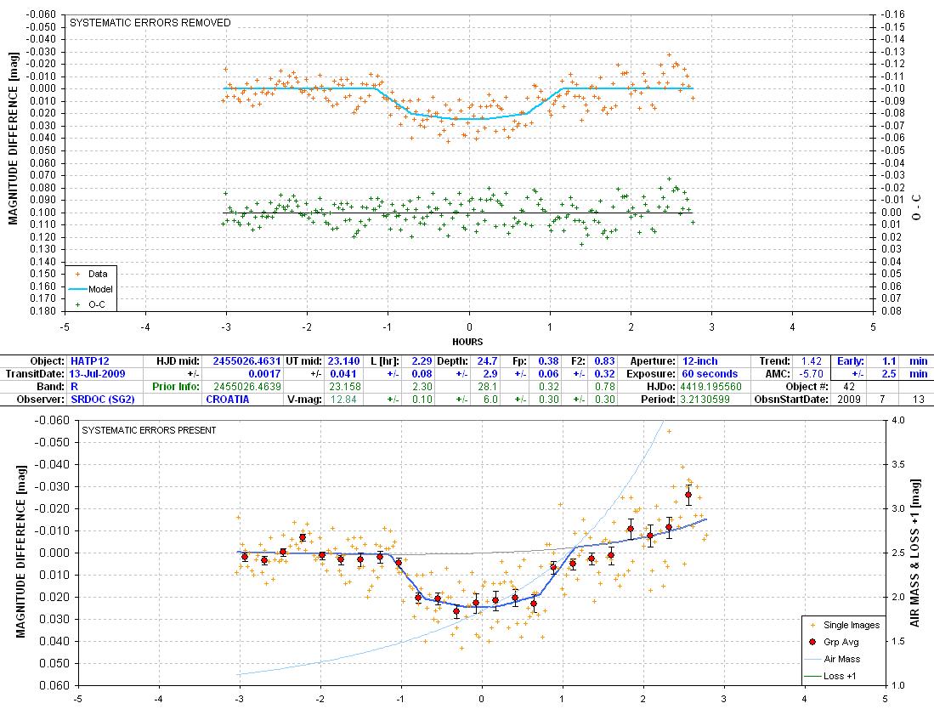
Task: Select the prior UT value 23.158
Action: [345, 386]
